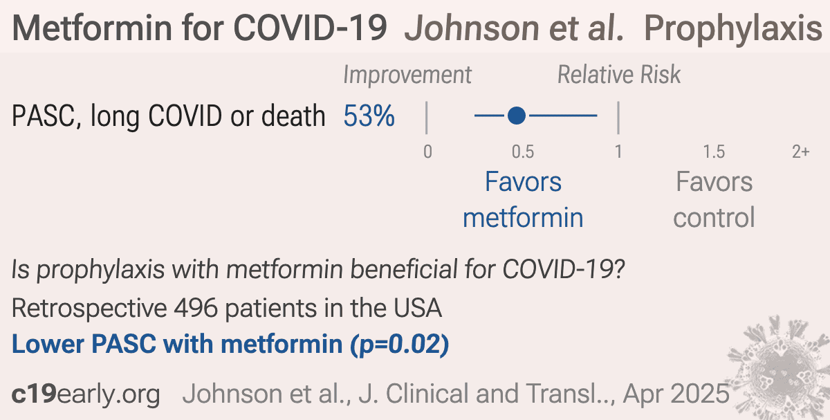Image resolution: width=830 pixels, height=420 pixels.
Task: Click the 'Relative Risk' column header
Action: click(619, 75)
